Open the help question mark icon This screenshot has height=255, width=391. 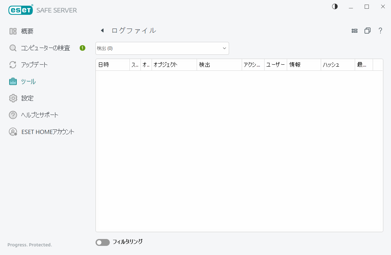[x=380, y=30]
